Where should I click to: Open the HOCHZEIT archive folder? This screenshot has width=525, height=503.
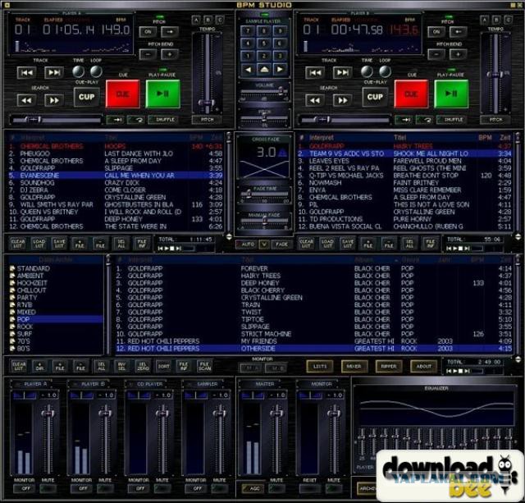(32, 283)
